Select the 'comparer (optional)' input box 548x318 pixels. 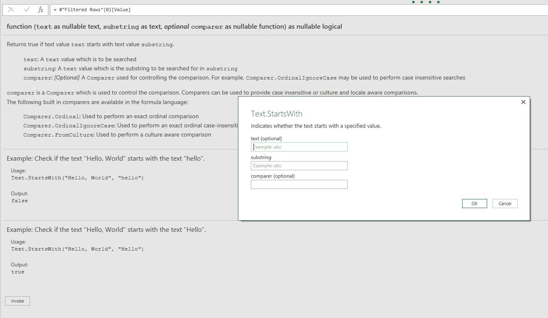(299, 184)
